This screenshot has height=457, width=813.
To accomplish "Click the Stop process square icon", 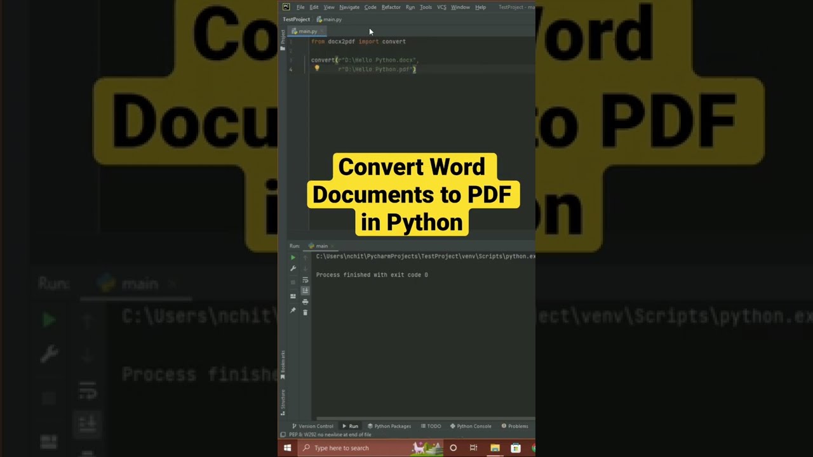I will pyautogui.click(x=293, y=282).
